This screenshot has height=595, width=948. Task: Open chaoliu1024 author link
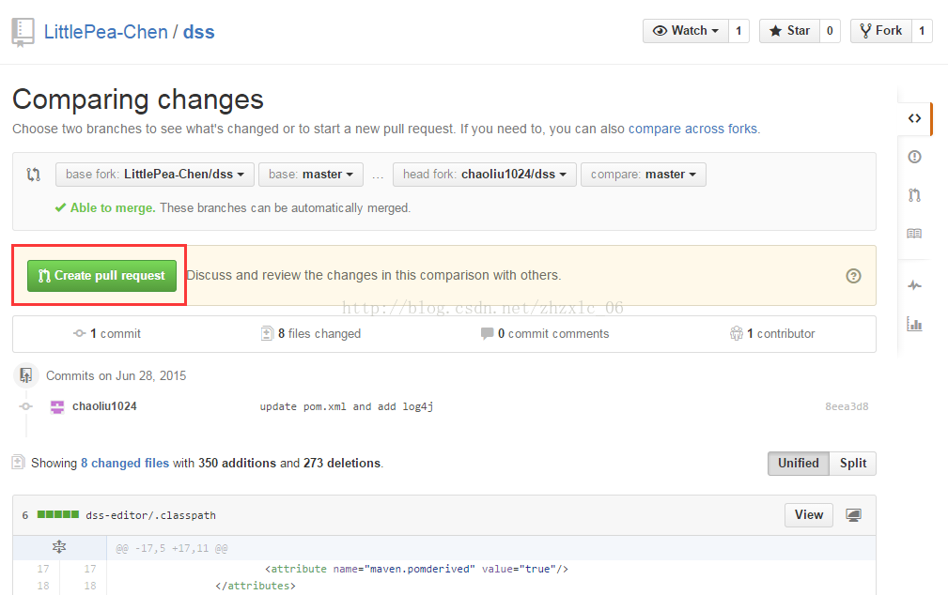[104, 406]
